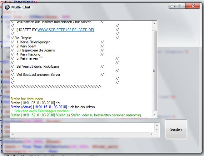204x156 pixels.
Task: Click message box horizontal scroll left arrow
Action: tap(13, 134)
